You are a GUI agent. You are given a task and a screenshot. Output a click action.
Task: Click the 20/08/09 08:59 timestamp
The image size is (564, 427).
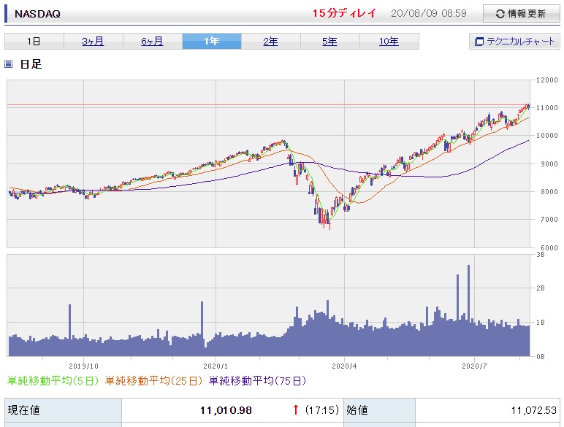click(428, 14)
